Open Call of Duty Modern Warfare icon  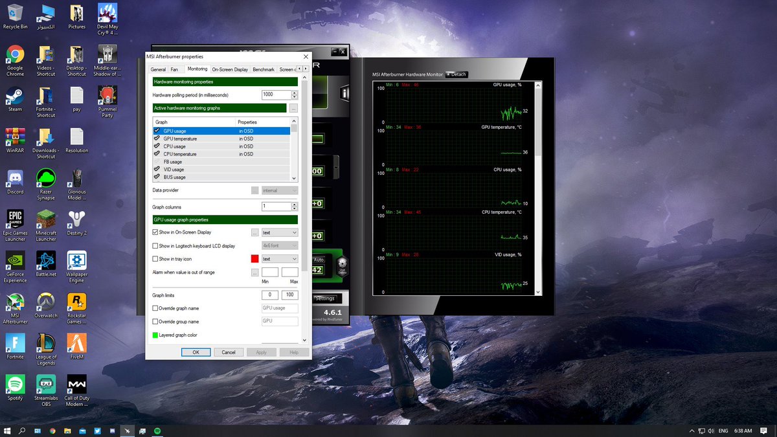(x=76, y=391)
